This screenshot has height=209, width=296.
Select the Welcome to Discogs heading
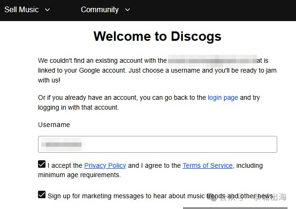pos(157,37)
